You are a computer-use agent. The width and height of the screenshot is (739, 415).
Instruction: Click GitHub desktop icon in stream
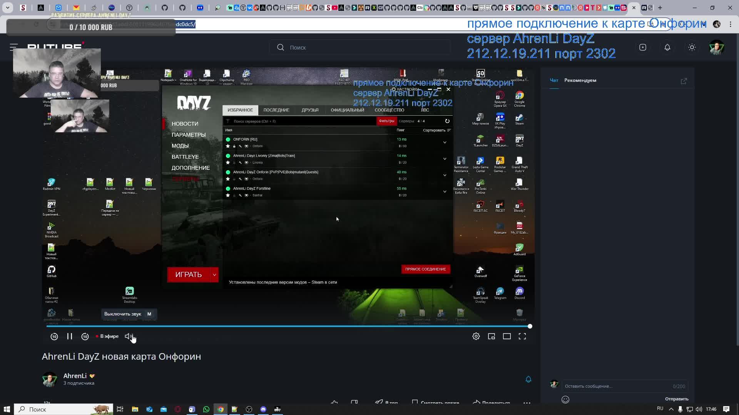pyautogui.click(x=52, y=271)
